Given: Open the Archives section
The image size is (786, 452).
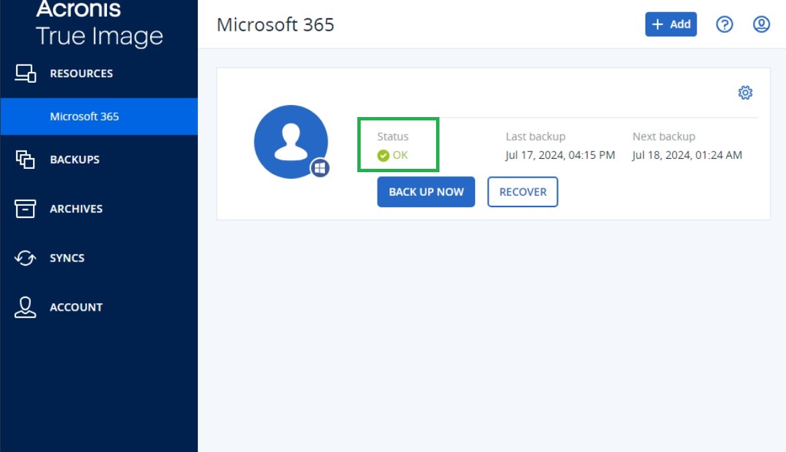Looking at the screenshot, I should point(76,209).
